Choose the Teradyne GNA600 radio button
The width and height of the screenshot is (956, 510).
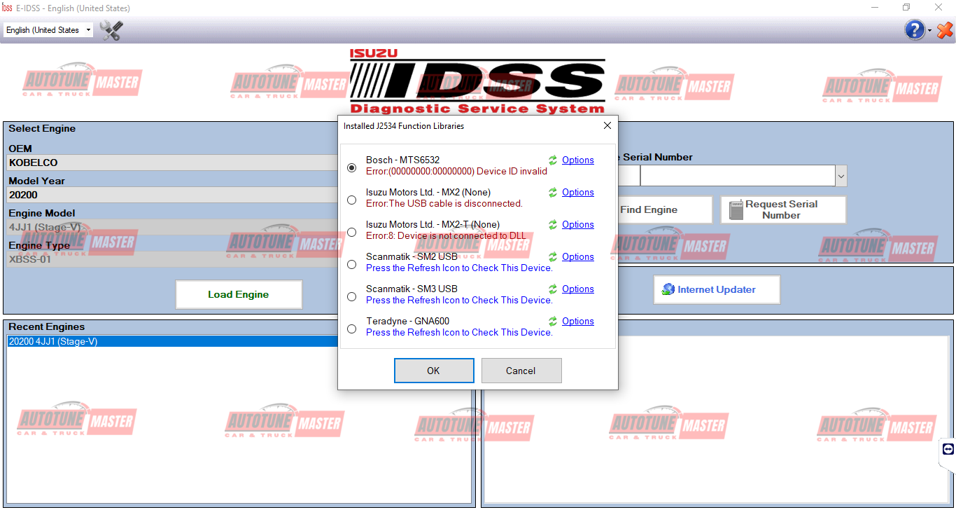point(351,329)
